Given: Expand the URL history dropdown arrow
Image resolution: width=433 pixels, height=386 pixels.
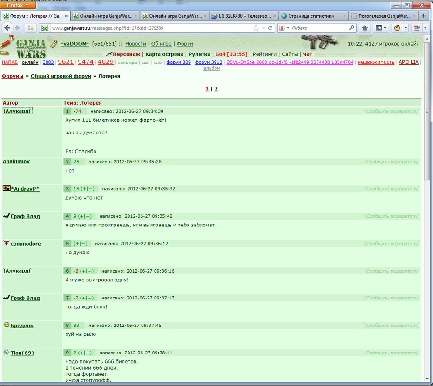Looking at the screenshot, I should tap(264, 28).
